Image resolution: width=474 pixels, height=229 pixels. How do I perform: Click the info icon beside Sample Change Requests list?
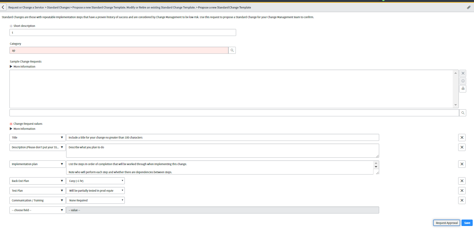tap(463, 81)
